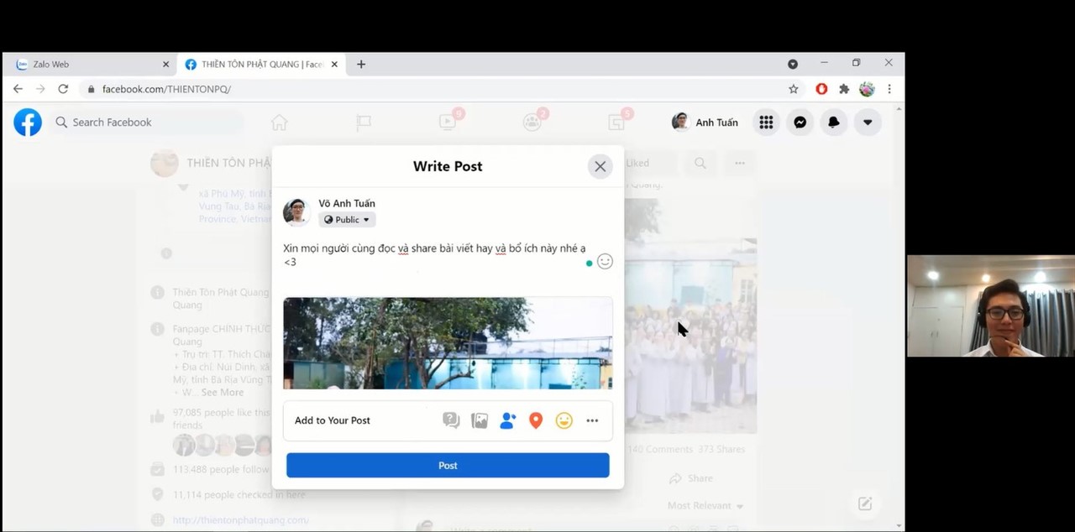Open Most Relevant comments dropdown
1075x532 pixels.
705,506
